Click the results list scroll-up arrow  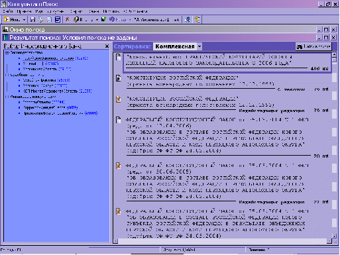[x=334, y=54]
